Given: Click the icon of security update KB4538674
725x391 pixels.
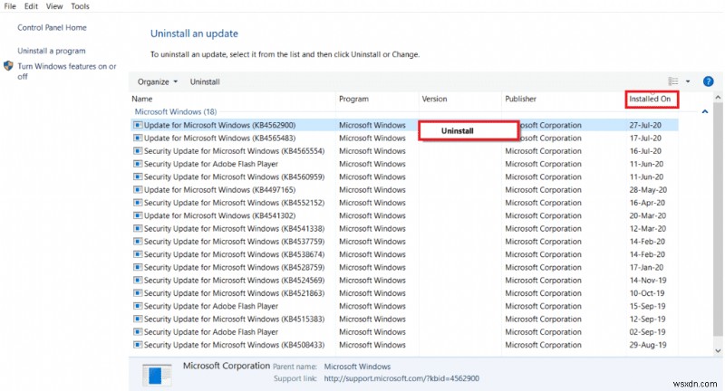Looking at the screenshot, I should click(138, 254).
